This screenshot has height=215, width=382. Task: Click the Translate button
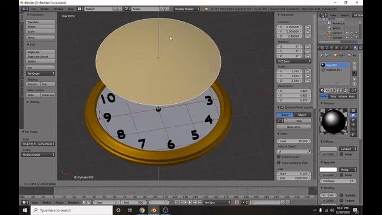(40, 22)
